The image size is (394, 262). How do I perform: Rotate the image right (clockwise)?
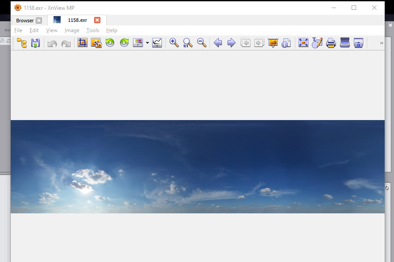[x=124, y=43]
